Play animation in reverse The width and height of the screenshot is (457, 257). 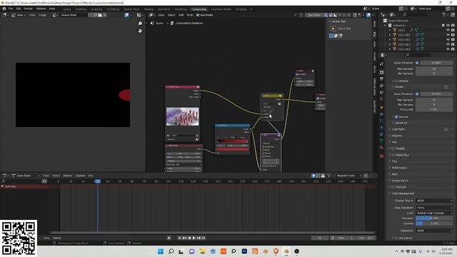(x=189, y=238)
